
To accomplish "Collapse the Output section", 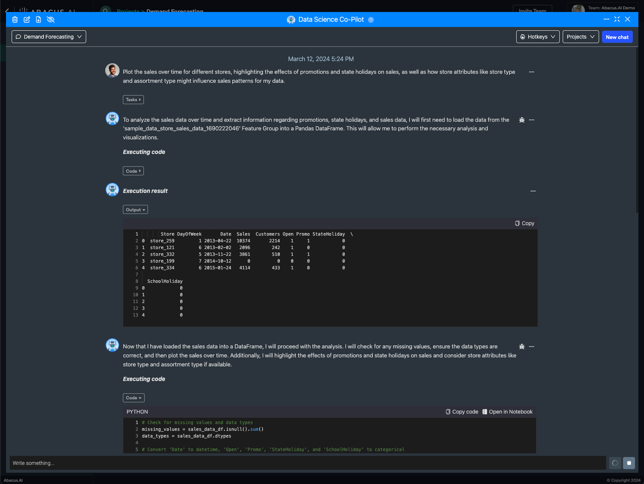I will click(135, 210).
